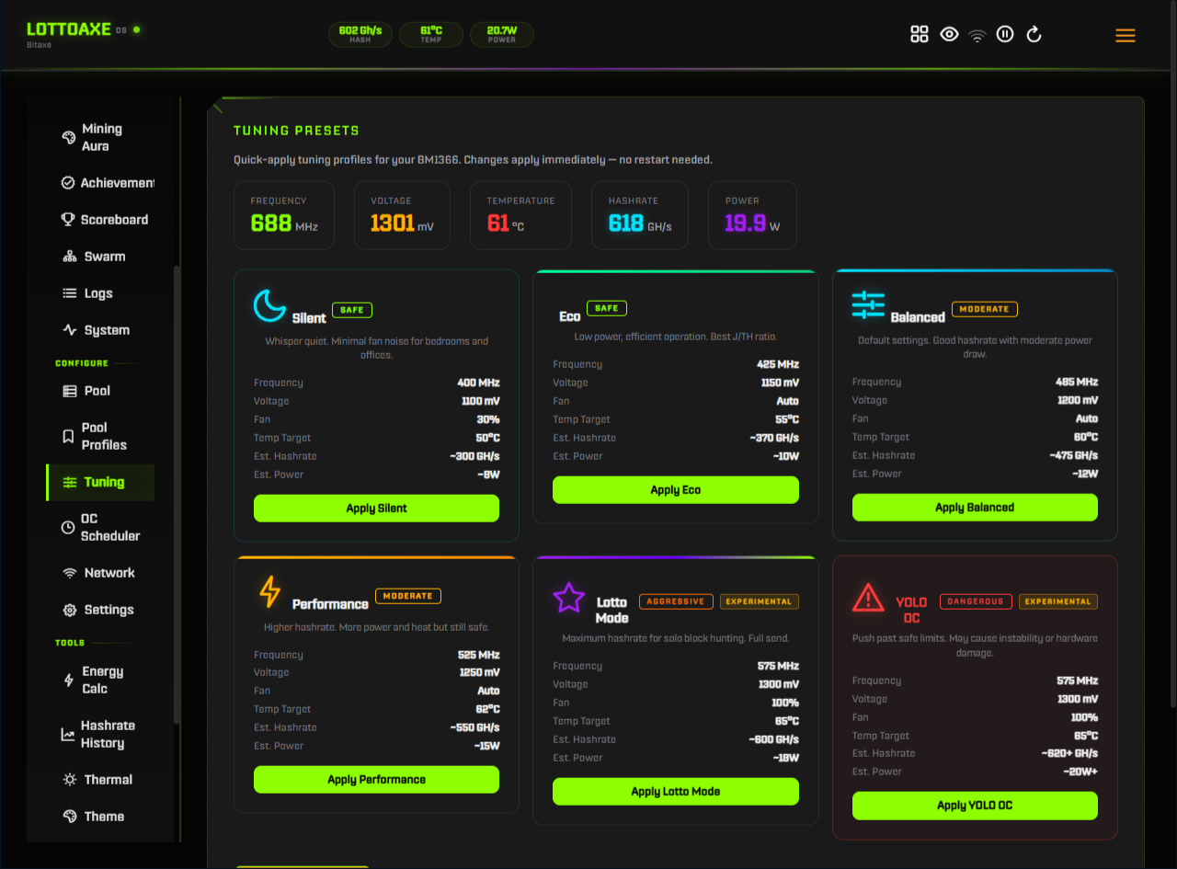
Task: Click the restart refresh icon in header
Action: 1034,35
